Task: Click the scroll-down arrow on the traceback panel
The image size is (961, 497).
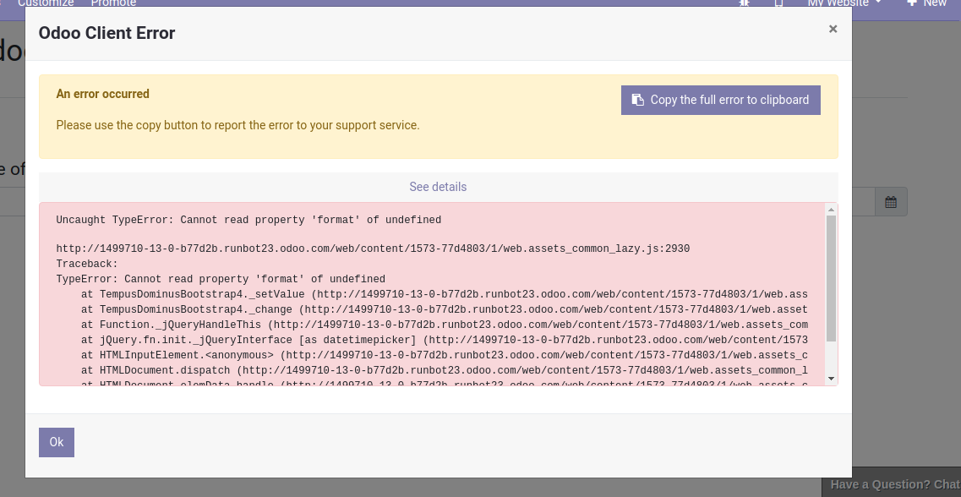Action: tap(829, 378)
